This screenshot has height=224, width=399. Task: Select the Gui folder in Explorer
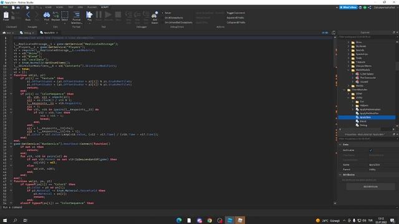[362, 101]
